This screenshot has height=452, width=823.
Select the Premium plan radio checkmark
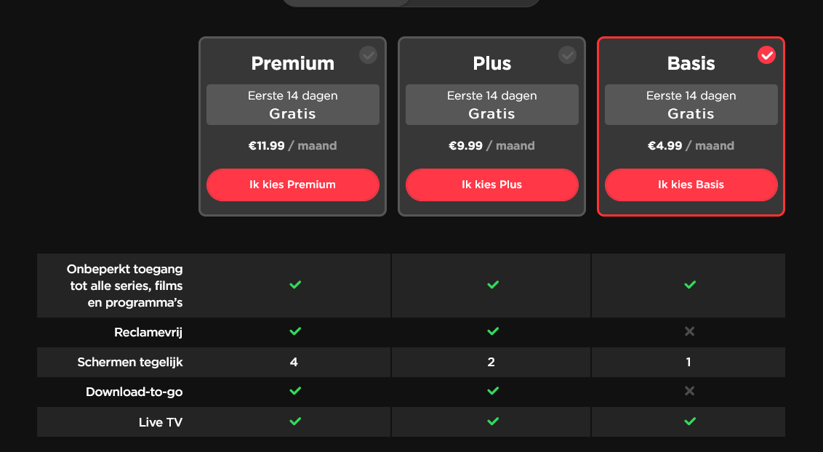tap(368, 55)
